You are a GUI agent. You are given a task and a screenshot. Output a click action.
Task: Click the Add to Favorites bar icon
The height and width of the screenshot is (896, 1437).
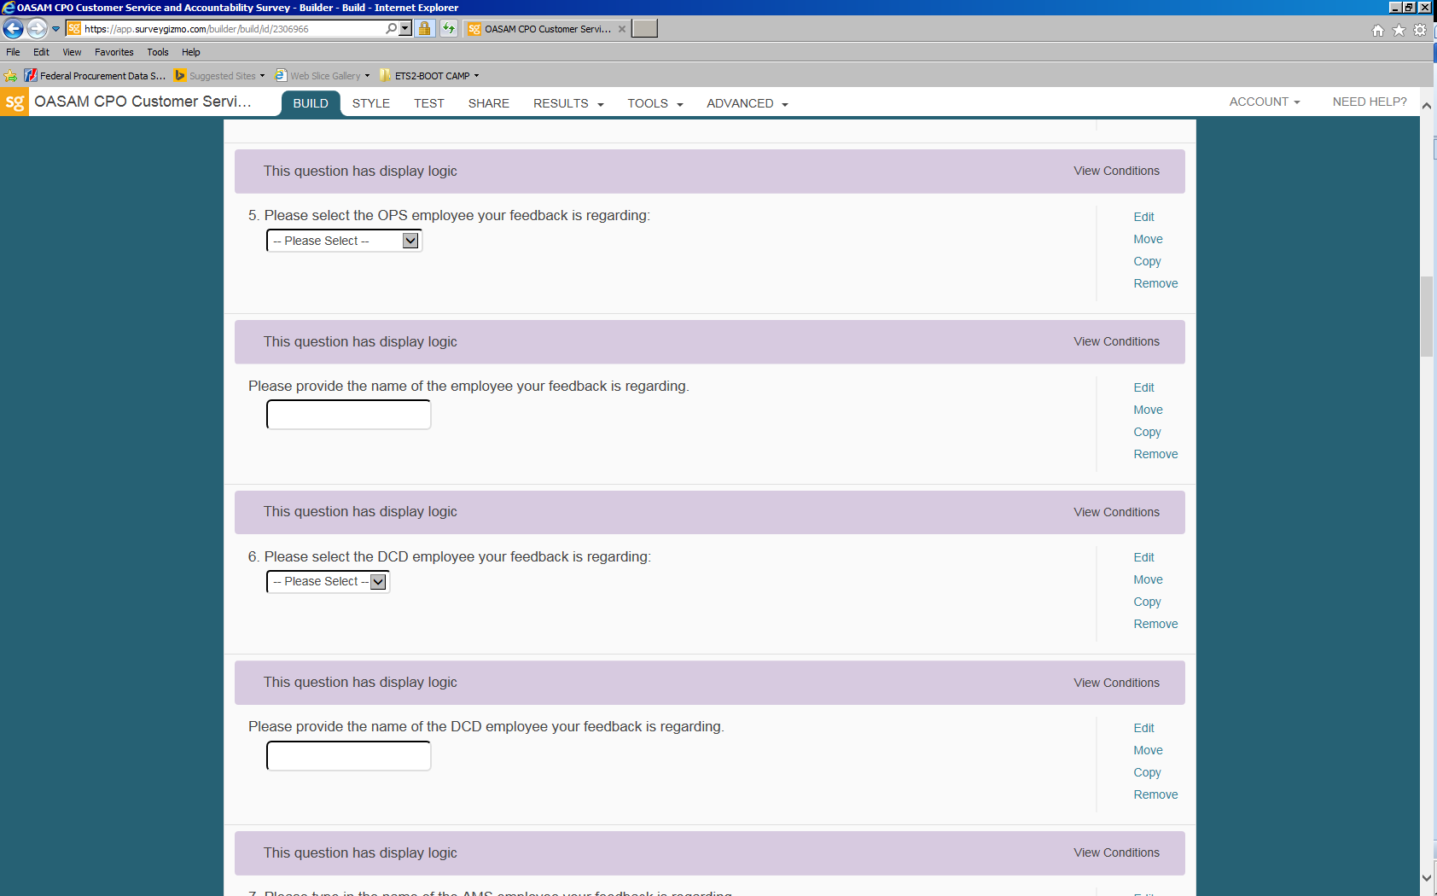coord(10,76)
